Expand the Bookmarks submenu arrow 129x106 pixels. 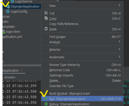tap(119, 57)
